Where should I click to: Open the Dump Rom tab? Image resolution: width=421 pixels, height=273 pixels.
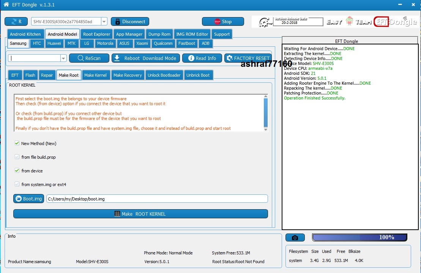click(159, 34)
